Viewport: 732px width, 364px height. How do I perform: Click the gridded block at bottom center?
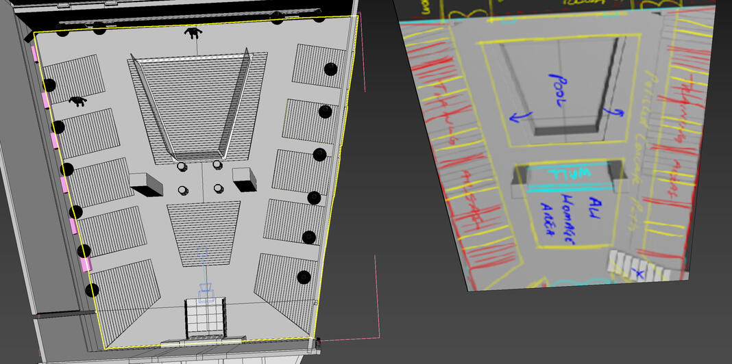(205, 317)
